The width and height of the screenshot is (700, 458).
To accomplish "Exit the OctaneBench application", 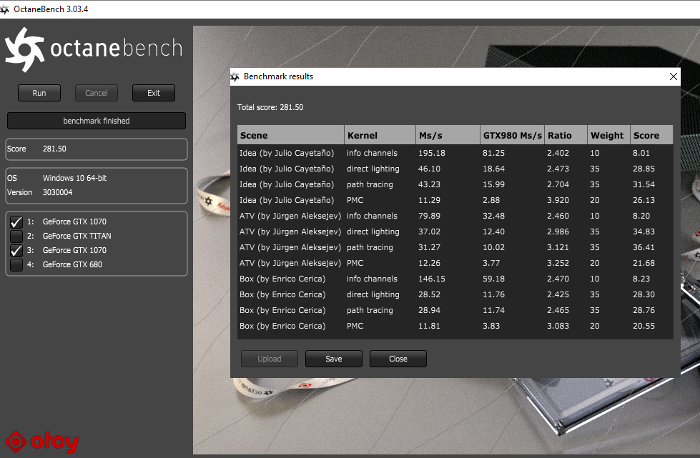I will pos(154,93).
